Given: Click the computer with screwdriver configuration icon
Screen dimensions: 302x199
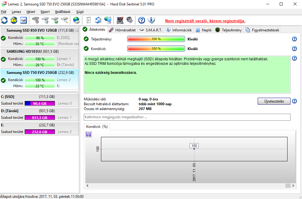Looking at the screenshot, I should coord(120,20).
